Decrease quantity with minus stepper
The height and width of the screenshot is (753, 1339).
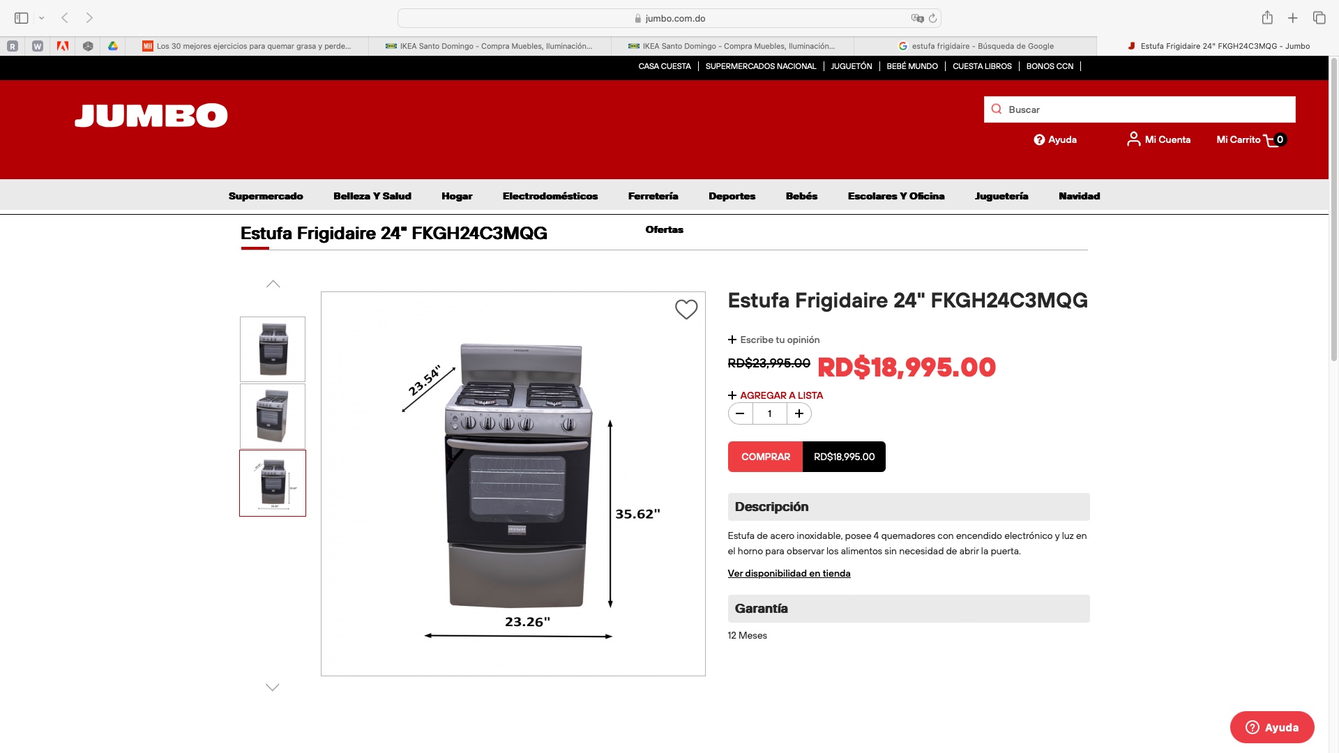point(740,414)
